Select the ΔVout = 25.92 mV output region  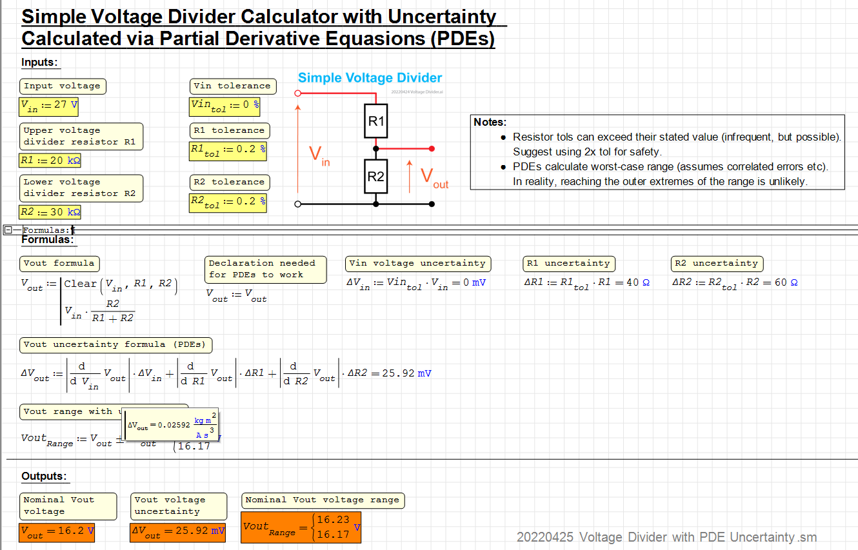tap(177, 532)
